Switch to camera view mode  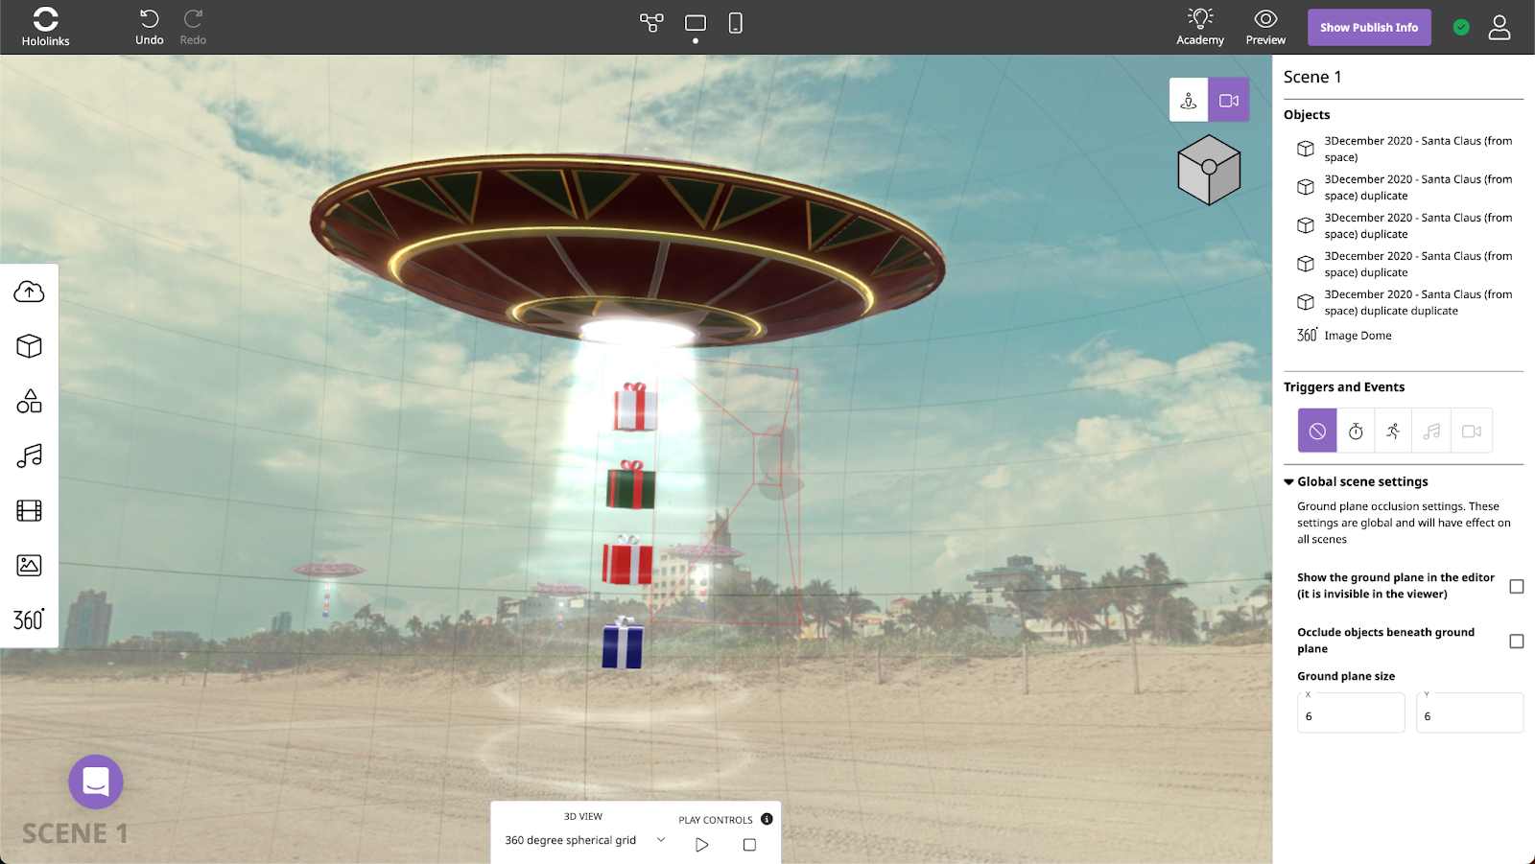1229,100
